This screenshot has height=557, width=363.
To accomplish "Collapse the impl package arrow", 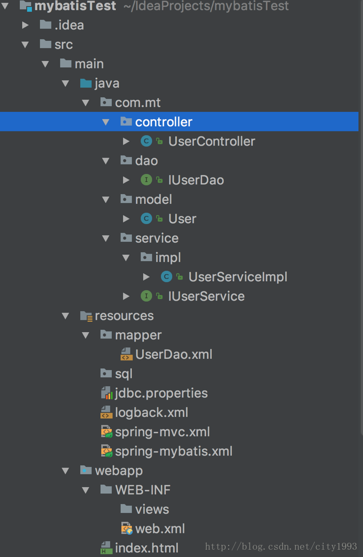I will 126,257.
